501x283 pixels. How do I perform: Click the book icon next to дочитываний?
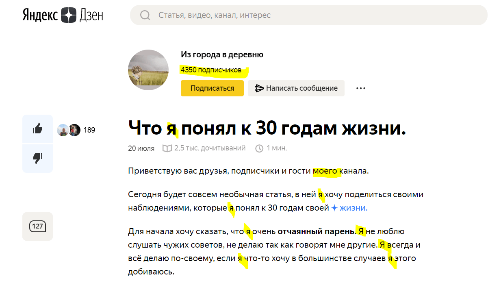(167, 148)
